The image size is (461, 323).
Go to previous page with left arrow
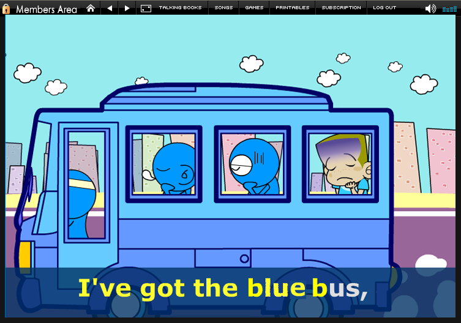click(110, 8)
